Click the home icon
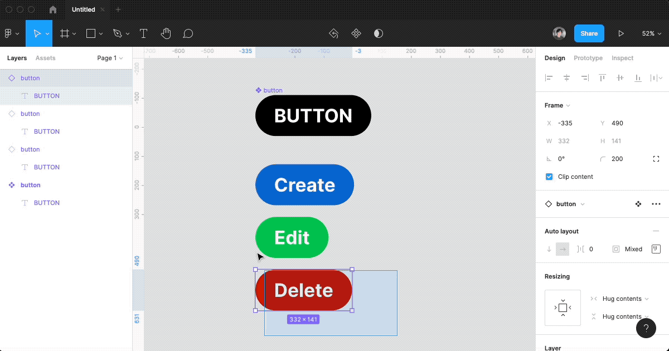The width and height of the screenshot is (669, 351). pyautogui.click(x=53, y=9)
